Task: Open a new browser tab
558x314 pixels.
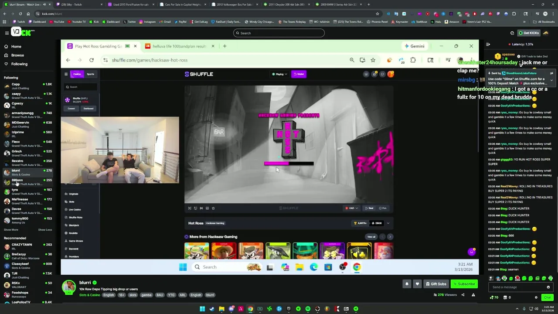Action: 368,4
